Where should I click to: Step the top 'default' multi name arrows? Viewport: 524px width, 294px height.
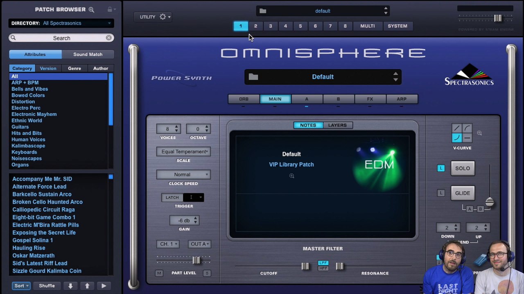point(386,11)
